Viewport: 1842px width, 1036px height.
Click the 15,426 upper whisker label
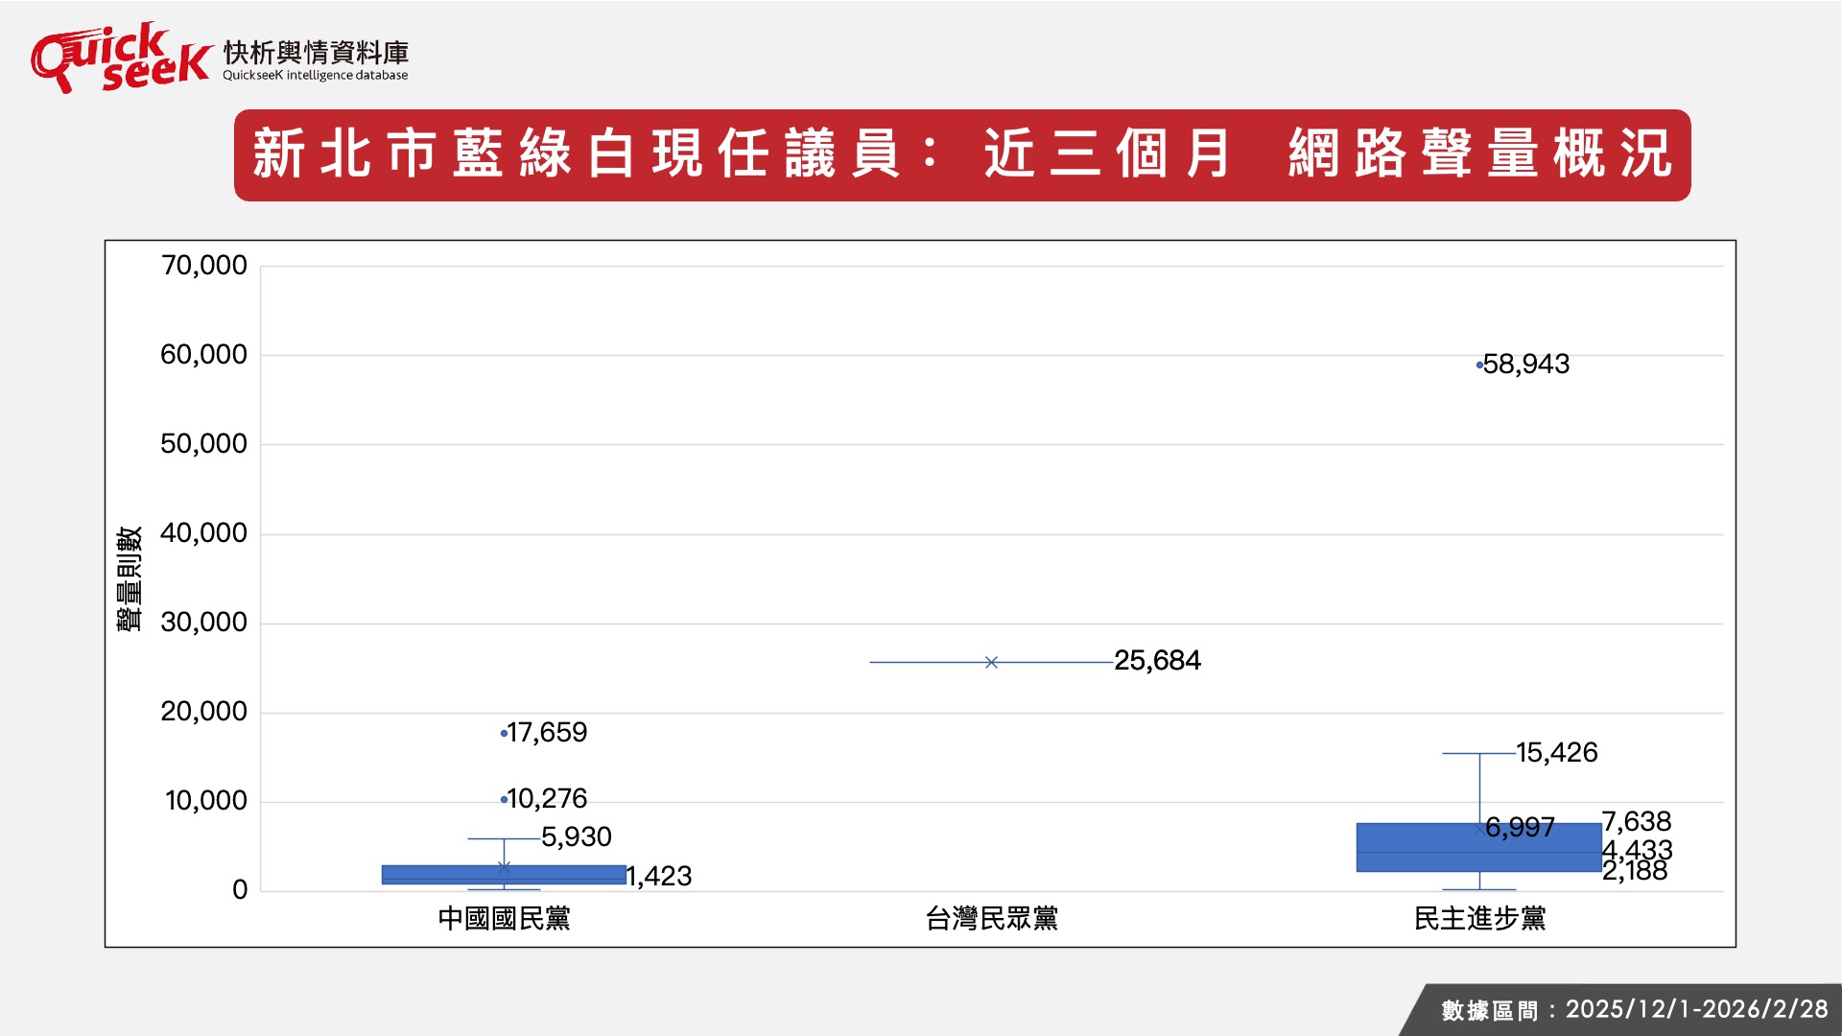click(x=1556, y=753)
